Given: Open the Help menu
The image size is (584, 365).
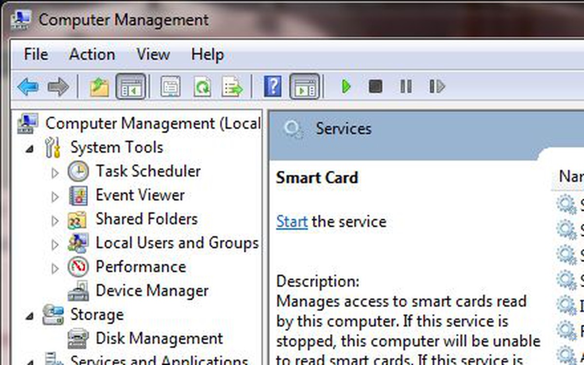Looking at the screenshot, I should [207, 54].
